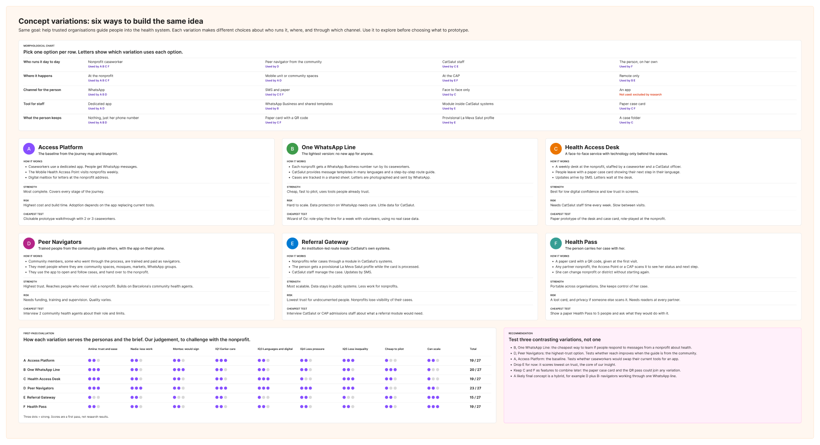Screen dimensions: 820x445
Task: Click the 'Channel for the person' row label
Action: pos(42,90)
